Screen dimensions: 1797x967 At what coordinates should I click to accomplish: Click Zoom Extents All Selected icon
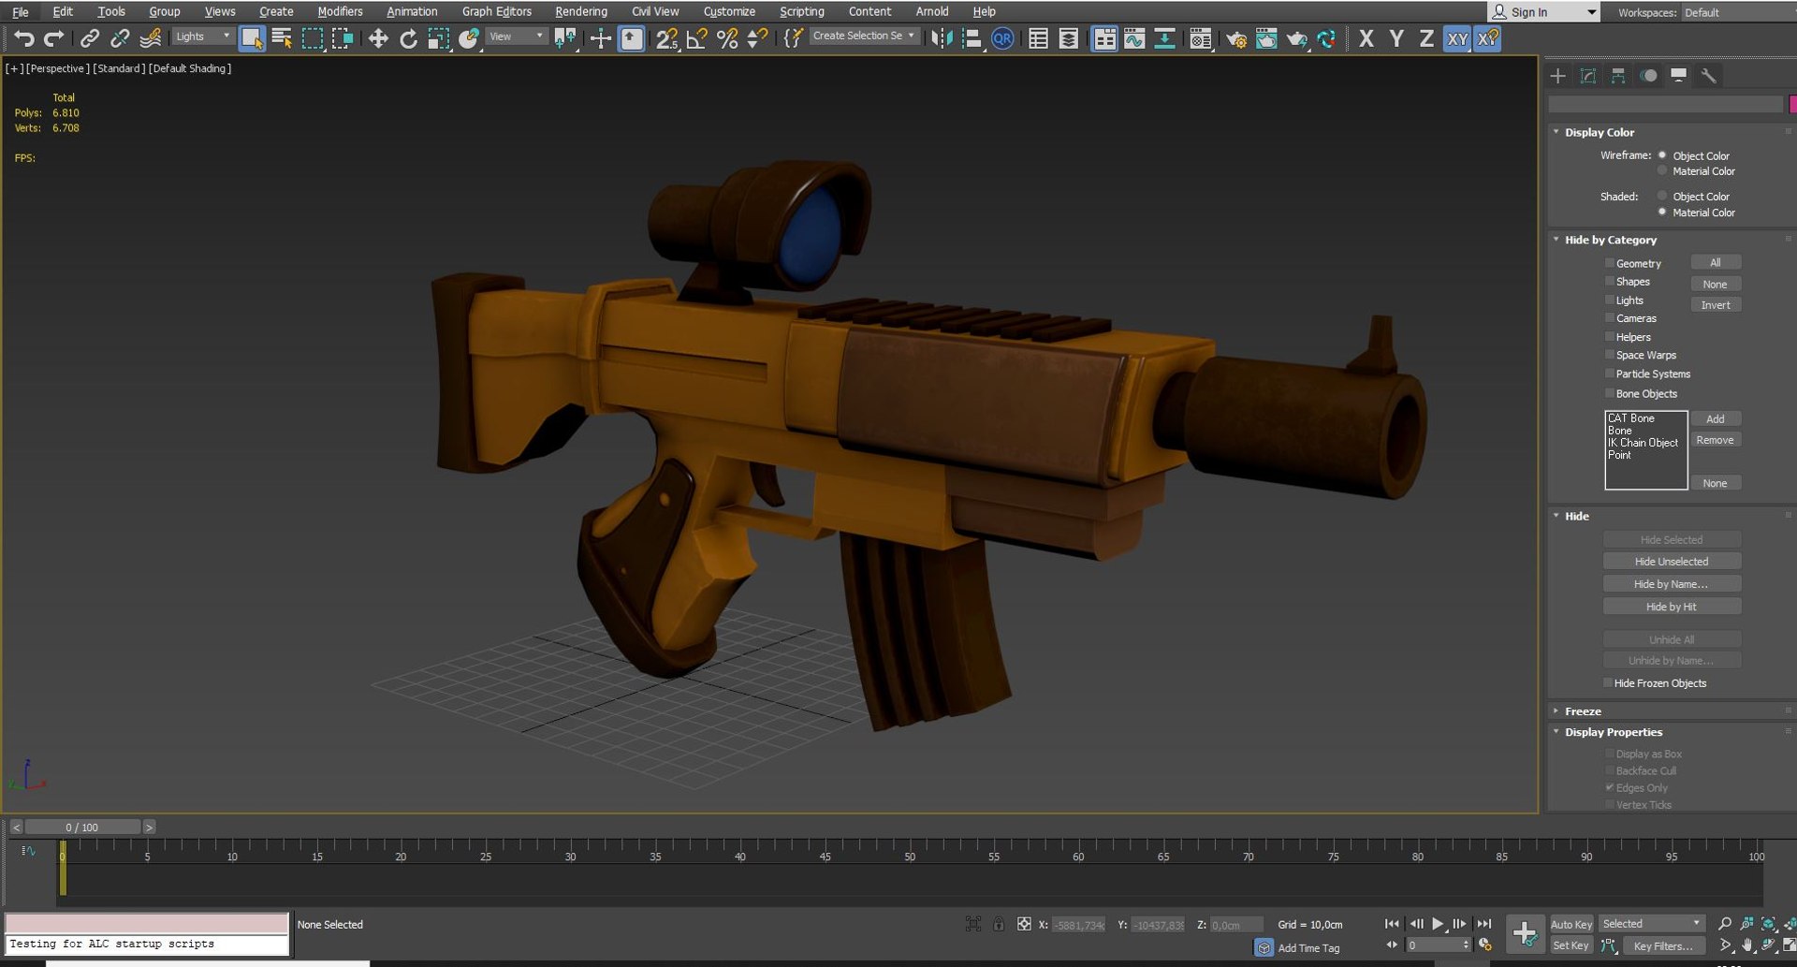(1790, 924)
